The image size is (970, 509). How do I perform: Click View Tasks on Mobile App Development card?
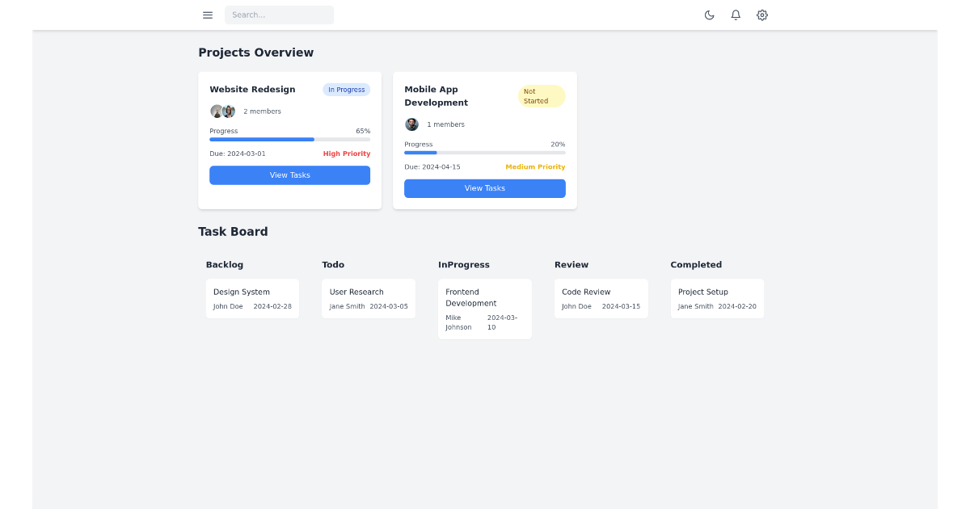484,188
